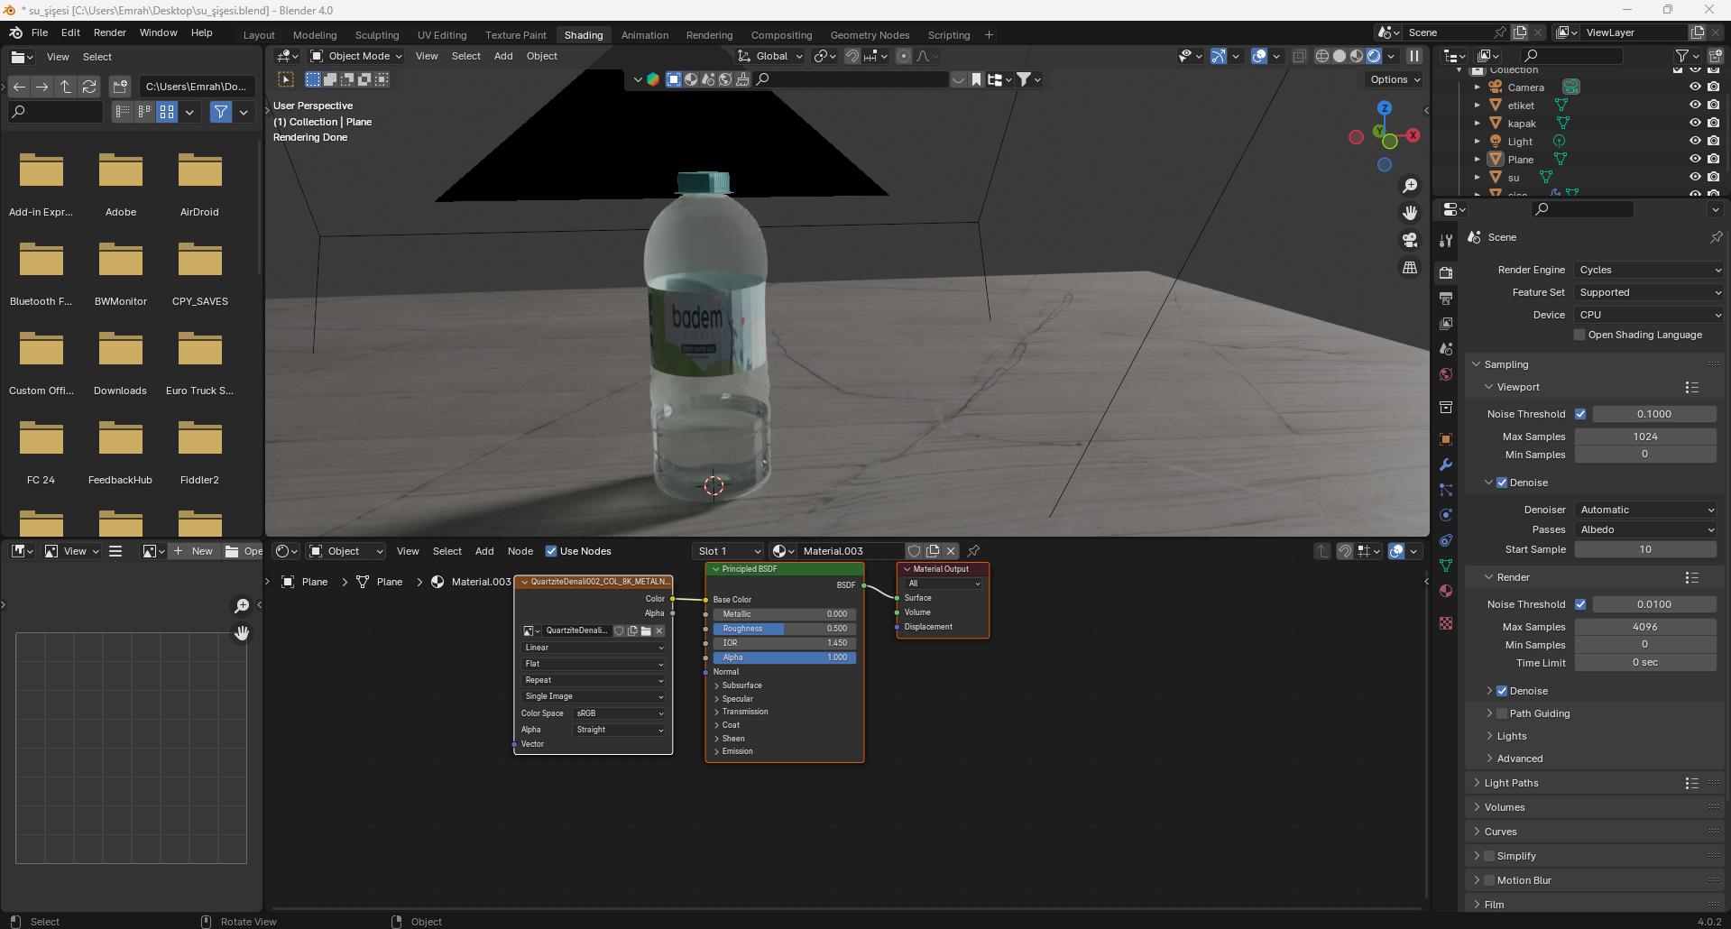1731x929 pixels.
Task: Open the Output properties tab
Action: click(1446, 298)
